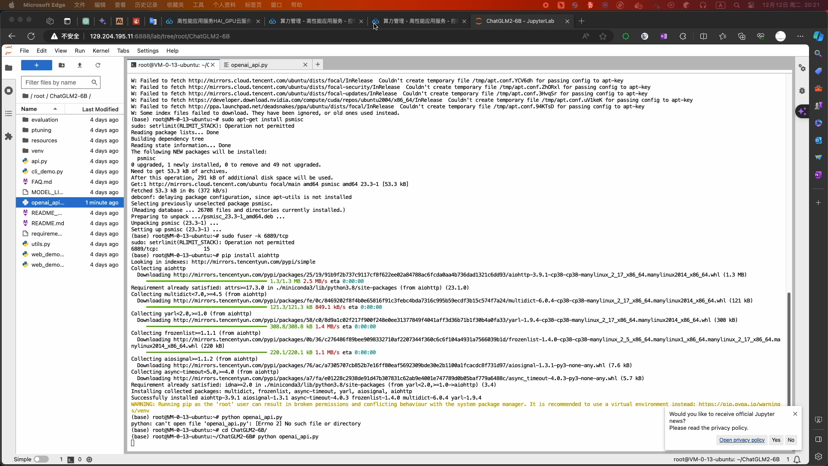Open privacy policy link

(x=742, y=440)
